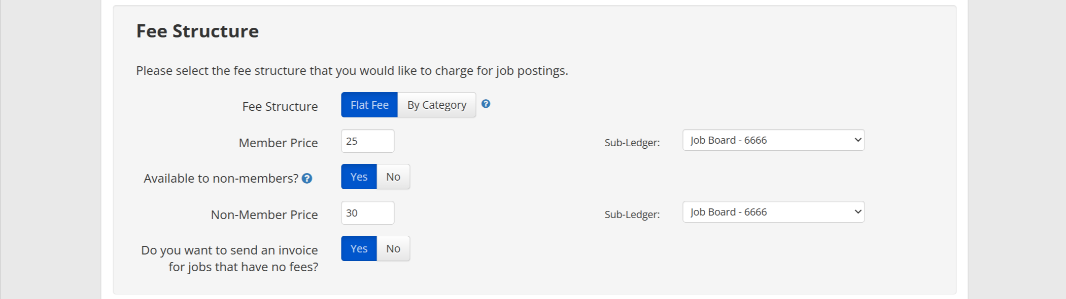Choose No for Available to non-members
The width and height of the screenshot is (1066, 299).
click(x=393, y=177)
